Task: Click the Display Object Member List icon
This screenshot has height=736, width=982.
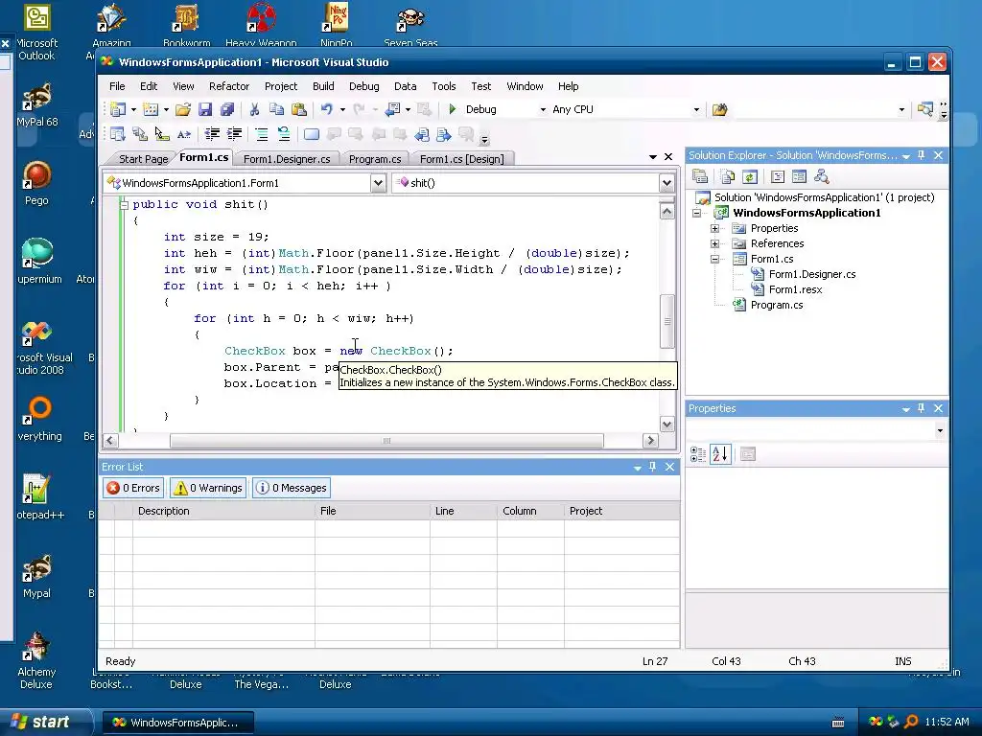Action: (x=118, y=134)
